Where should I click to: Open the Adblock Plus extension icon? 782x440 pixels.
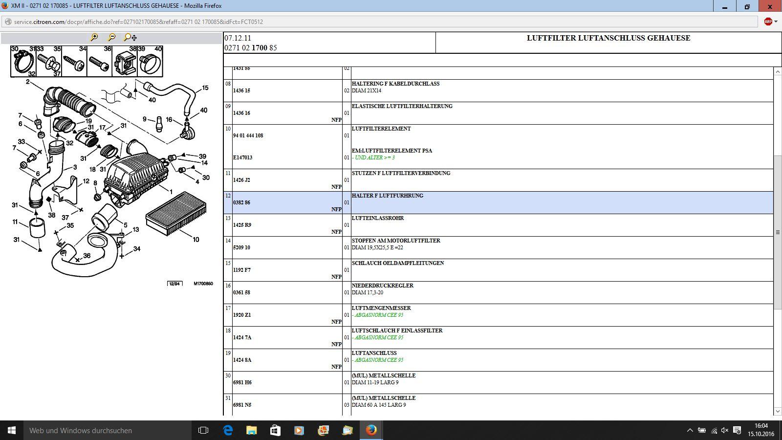[x=768, y=22]
